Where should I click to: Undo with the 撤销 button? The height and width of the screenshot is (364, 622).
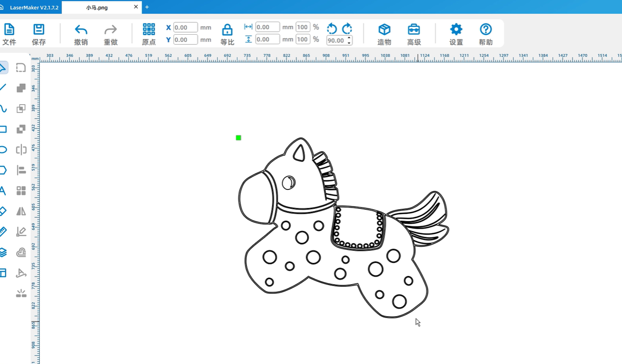(81, 34)
